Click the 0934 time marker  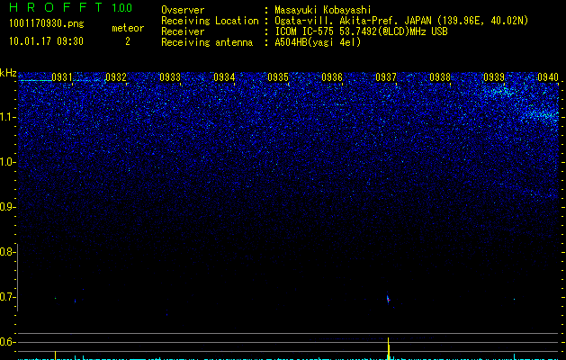[224, 77]
